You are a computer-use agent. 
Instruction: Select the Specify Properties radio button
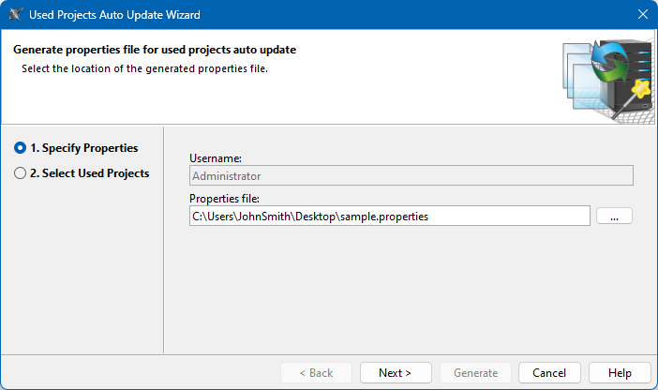pos(21,148)
